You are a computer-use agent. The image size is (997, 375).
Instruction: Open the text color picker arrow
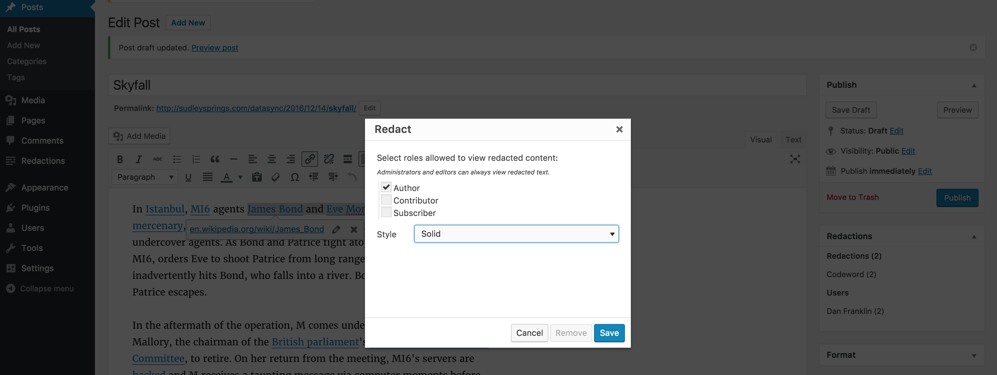[240, 177]
